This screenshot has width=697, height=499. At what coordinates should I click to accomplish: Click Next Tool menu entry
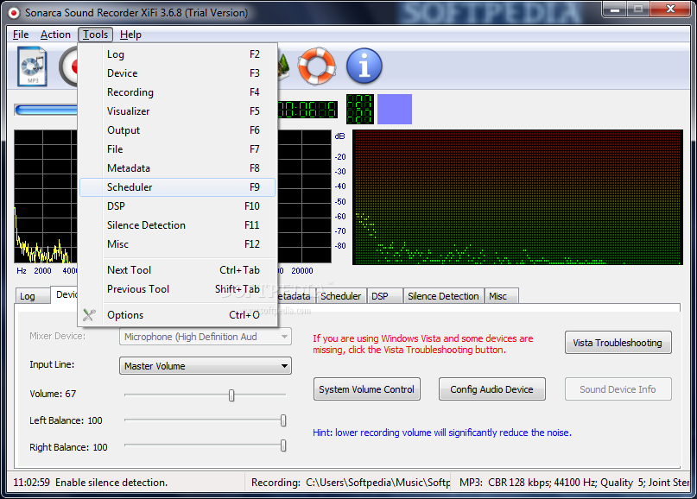point(177,270)
